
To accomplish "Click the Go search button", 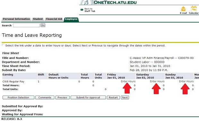I will click(43, 25).
